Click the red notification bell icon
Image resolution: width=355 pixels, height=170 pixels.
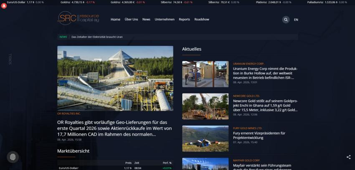(4, 6)
